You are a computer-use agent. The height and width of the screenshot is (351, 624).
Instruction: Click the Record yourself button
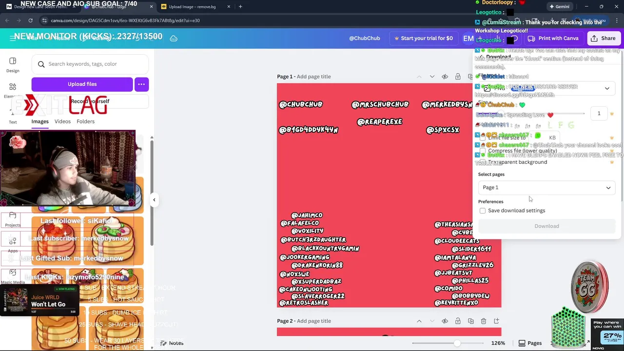pos(90,101)
